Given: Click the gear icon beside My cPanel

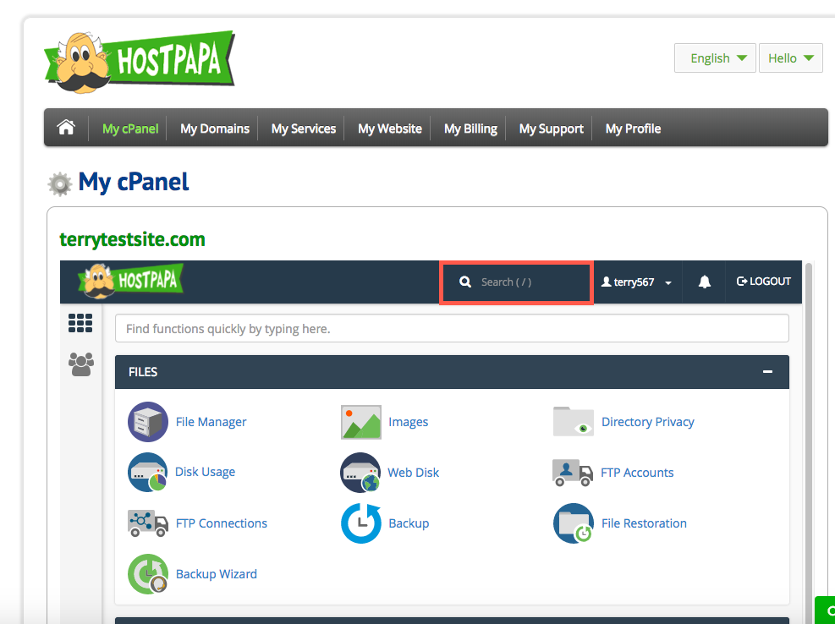Looking at the screenshot, I should coord(59,183).
